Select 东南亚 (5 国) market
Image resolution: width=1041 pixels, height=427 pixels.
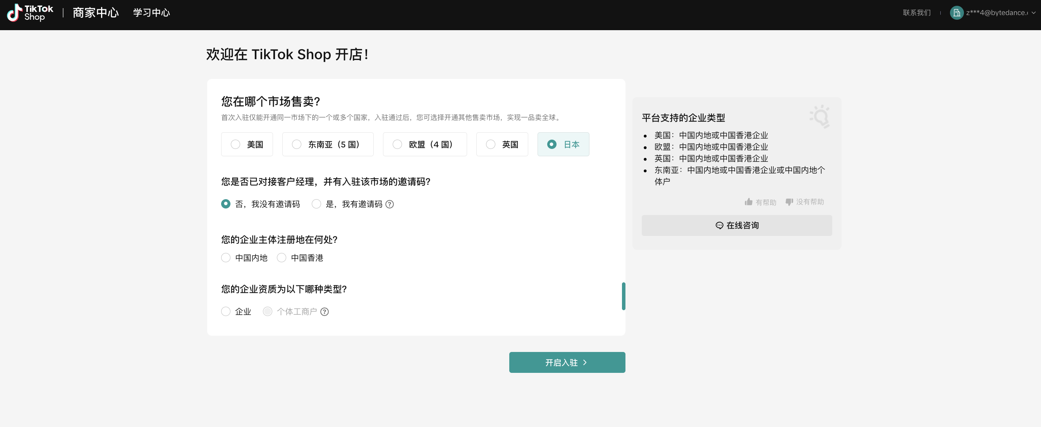click(328, 145)
